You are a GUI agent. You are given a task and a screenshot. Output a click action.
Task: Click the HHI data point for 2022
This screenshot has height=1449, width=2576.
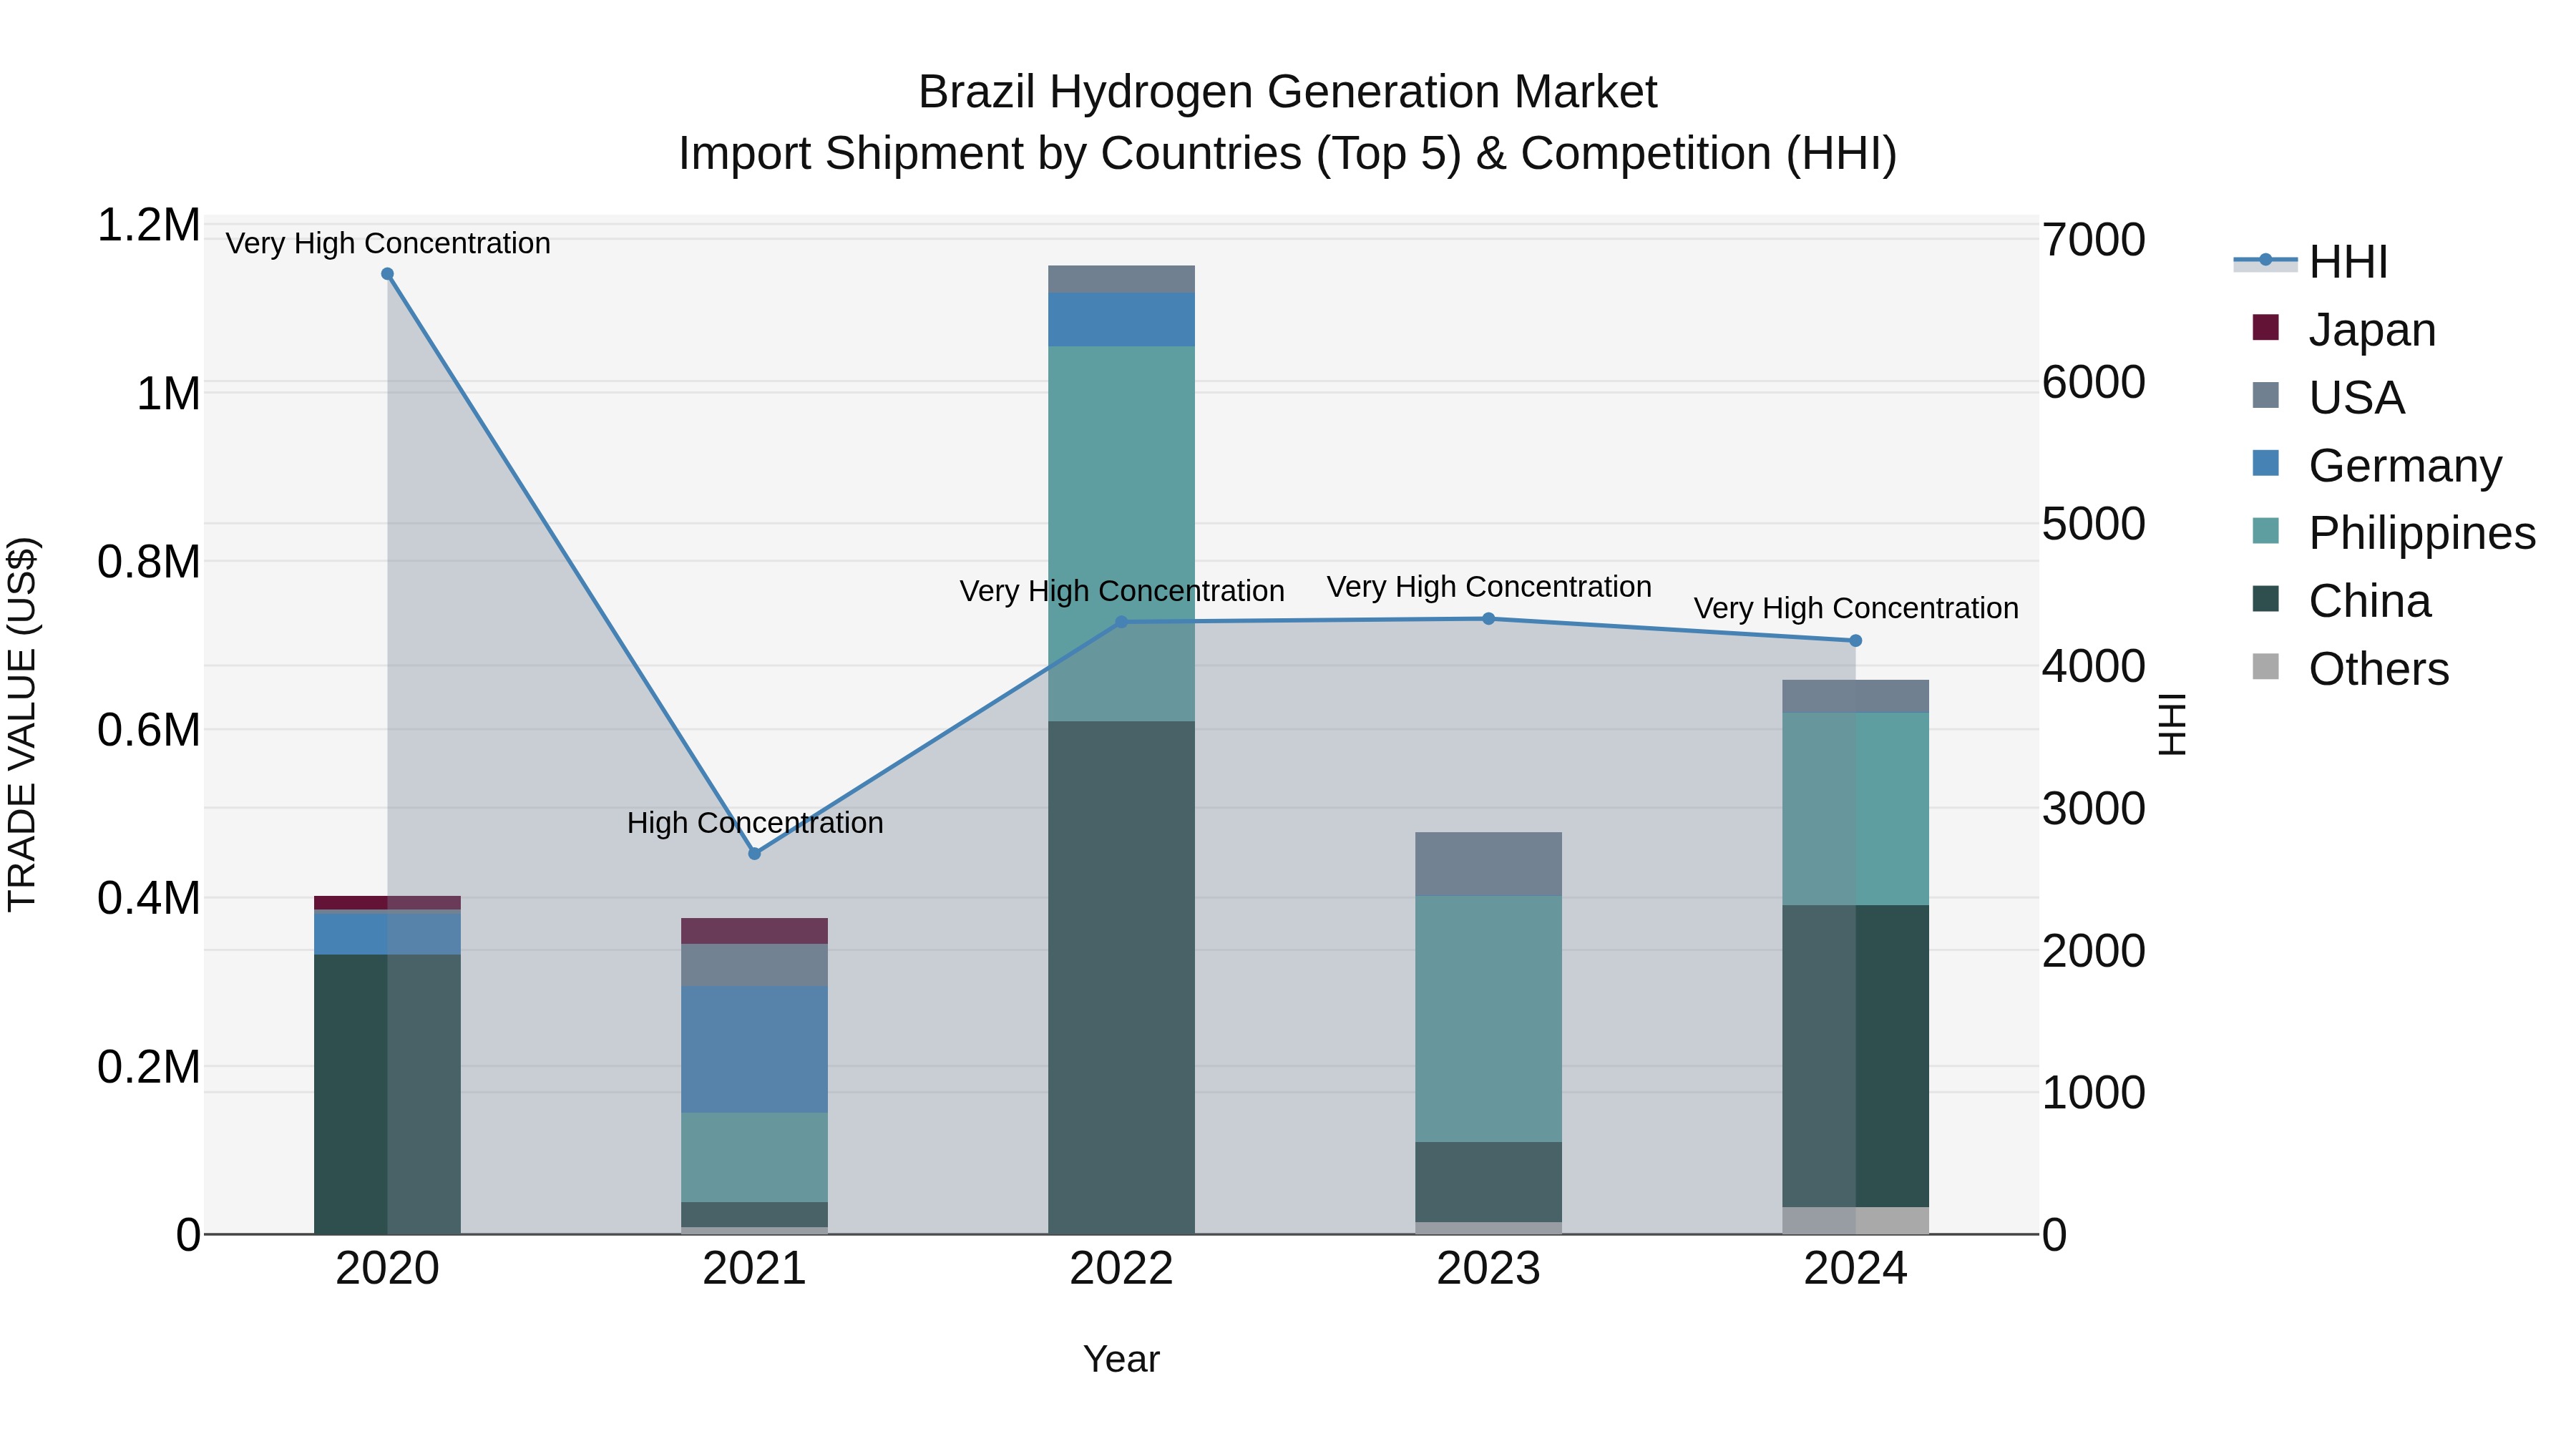click(x=1121, y=622)
